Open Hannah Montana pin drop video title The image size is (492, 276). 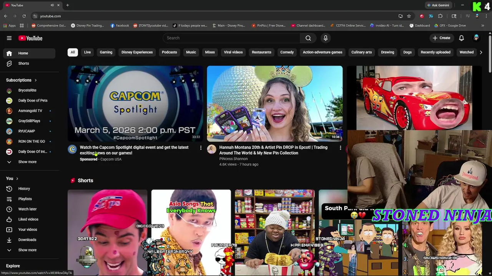[273, 150]
